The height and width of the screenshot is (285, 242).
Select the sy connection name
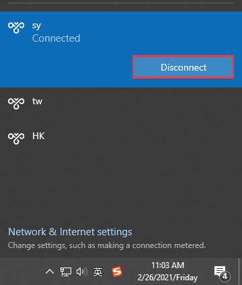pyautogui.click(x=36, y=26)
